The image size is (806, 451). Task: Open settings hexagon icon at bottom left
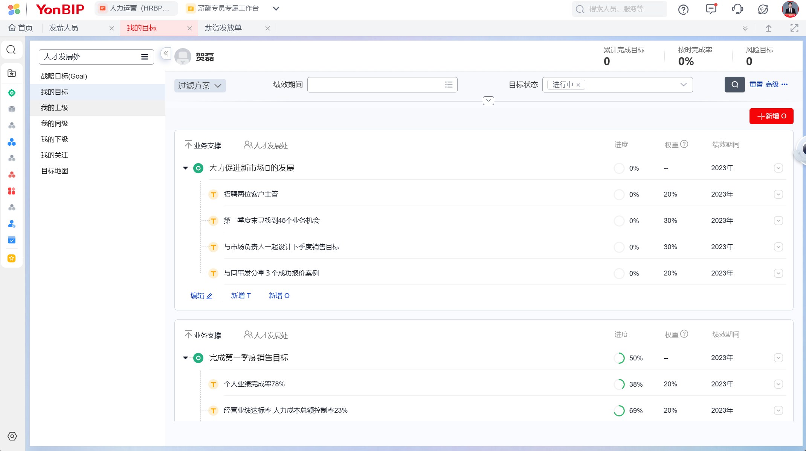click(x=12, y=436)
